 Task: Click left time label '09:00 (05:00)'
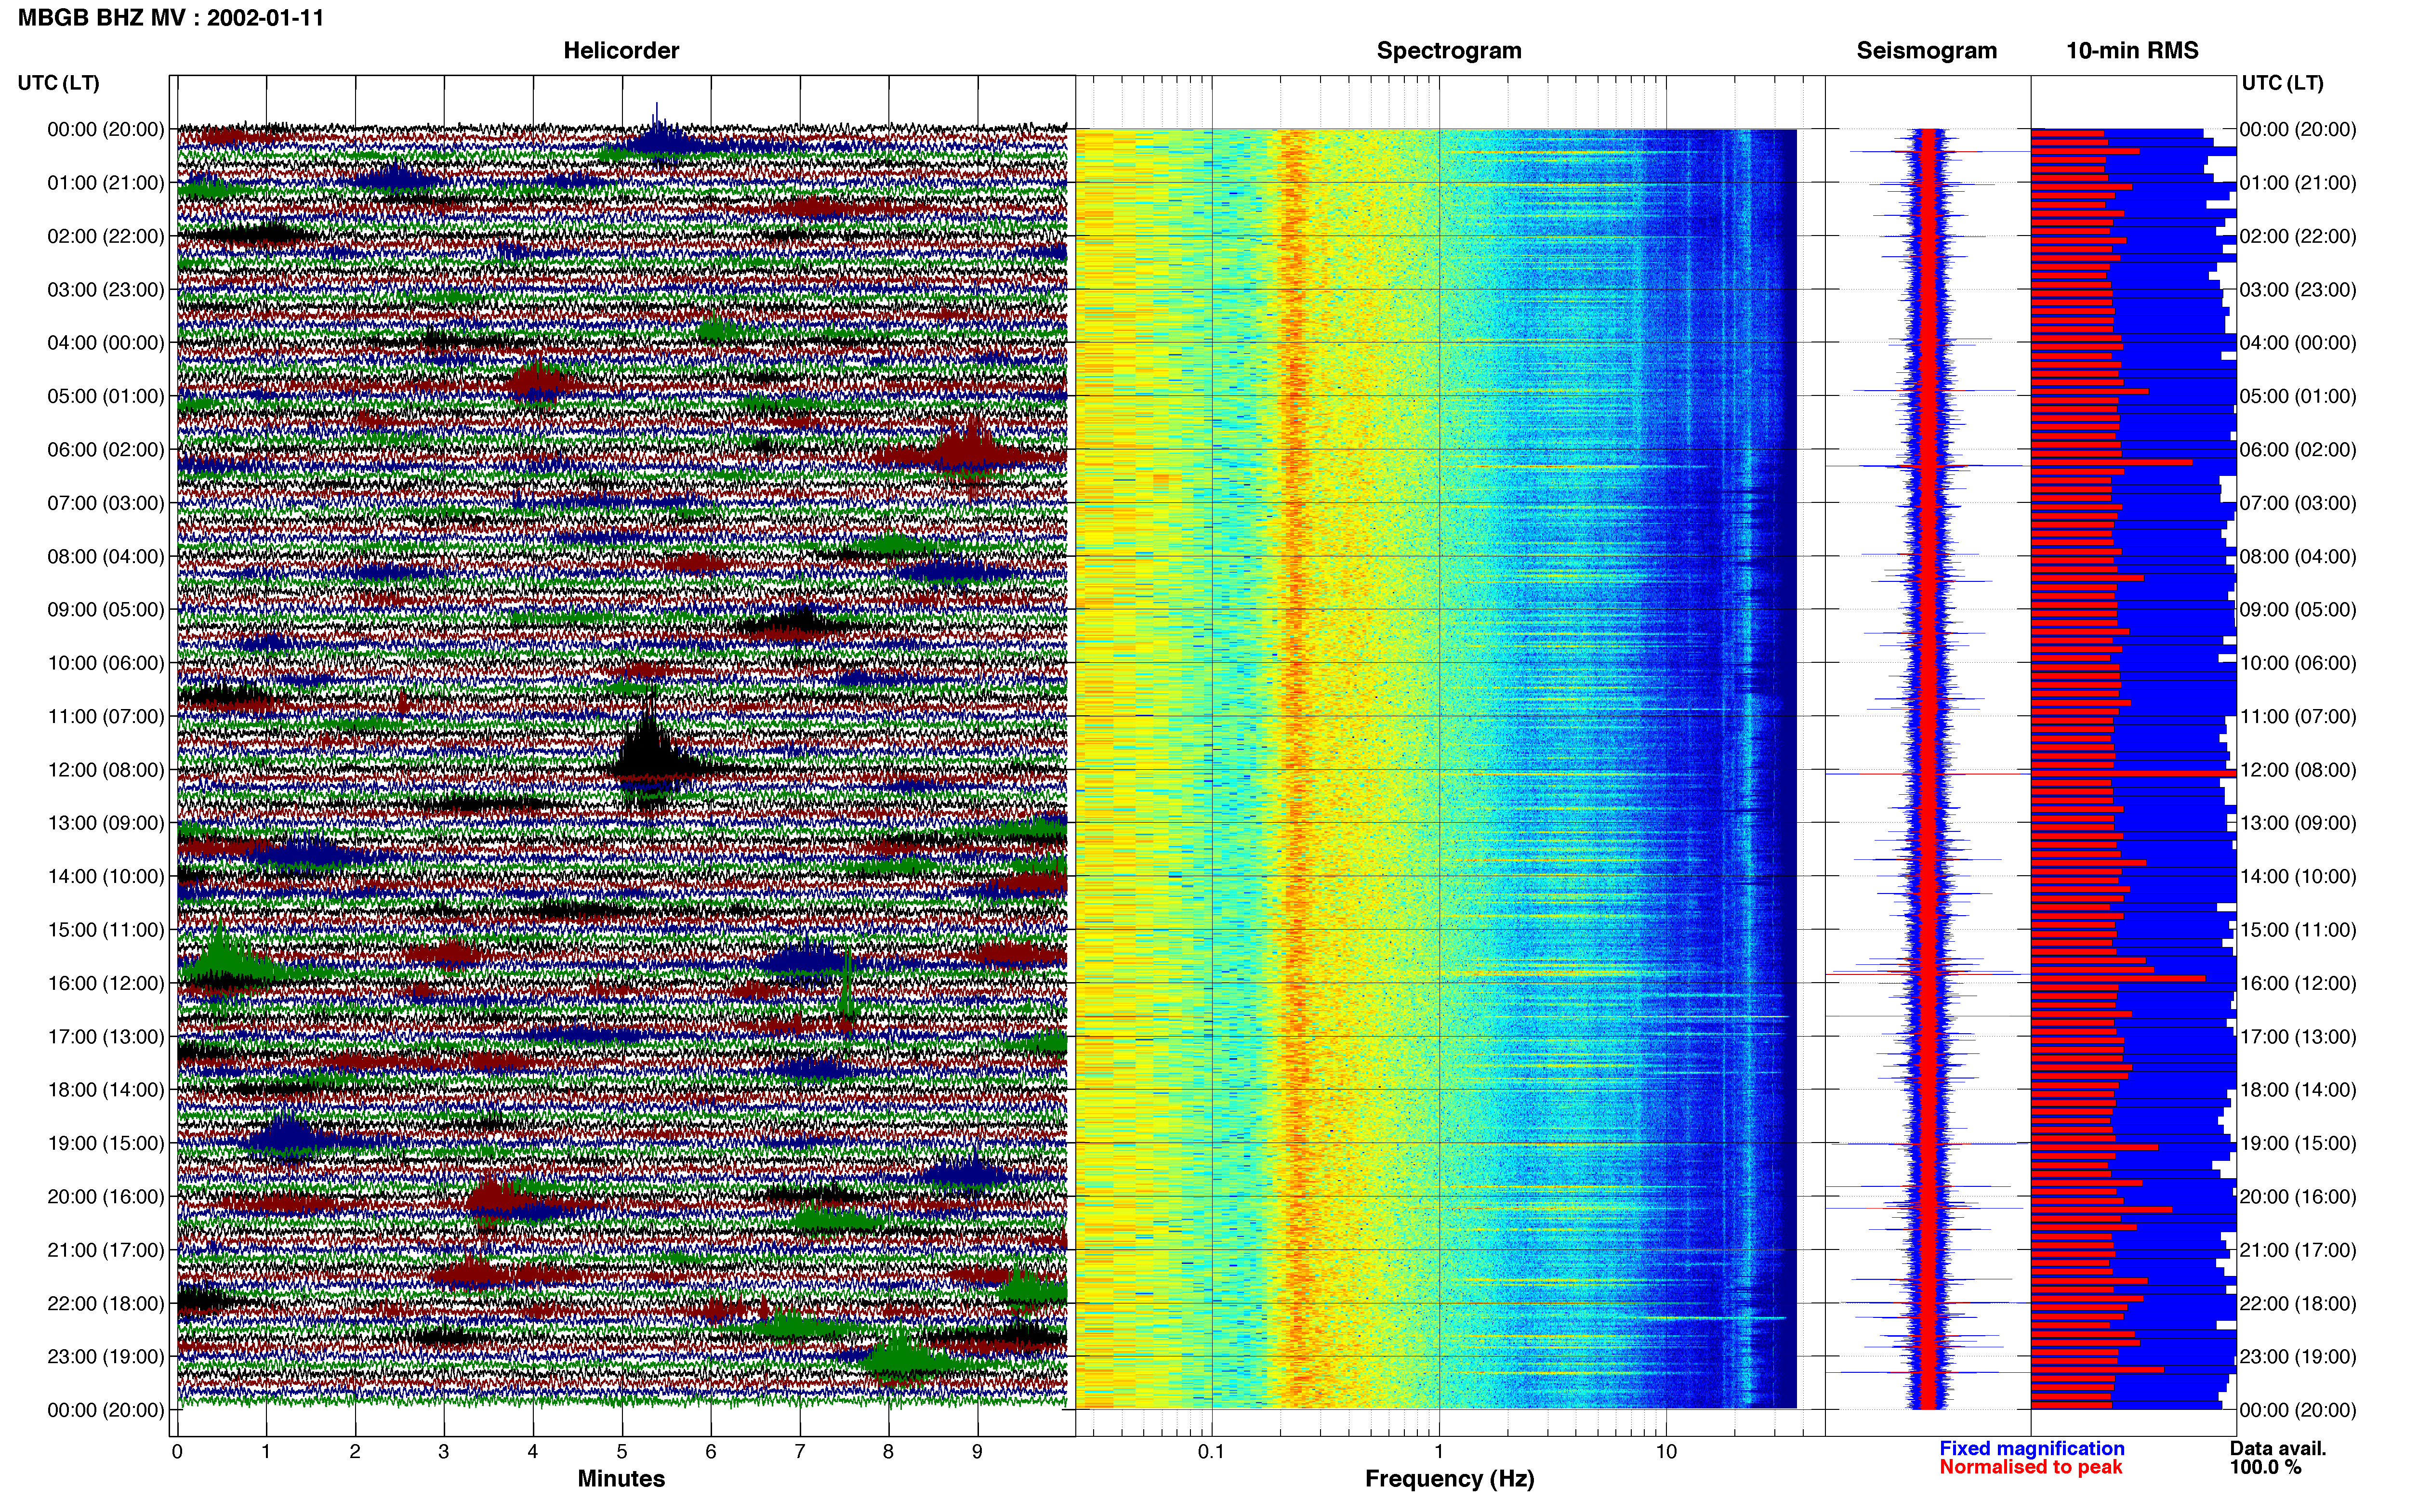[x=106, y=610]
